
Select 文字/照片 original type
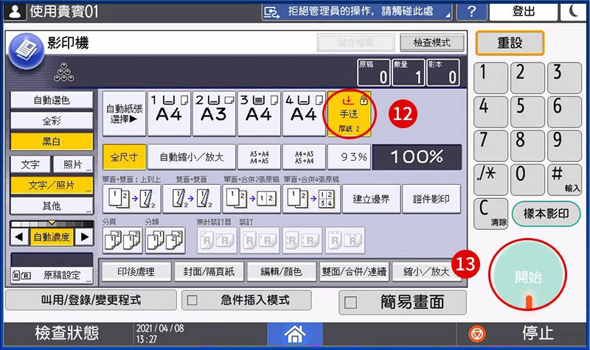(x=52, y=186)
